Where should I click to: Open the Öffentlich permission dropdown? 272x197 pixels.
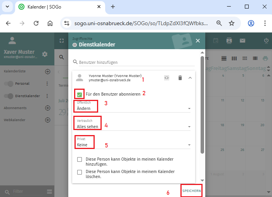tap(132, 108)
